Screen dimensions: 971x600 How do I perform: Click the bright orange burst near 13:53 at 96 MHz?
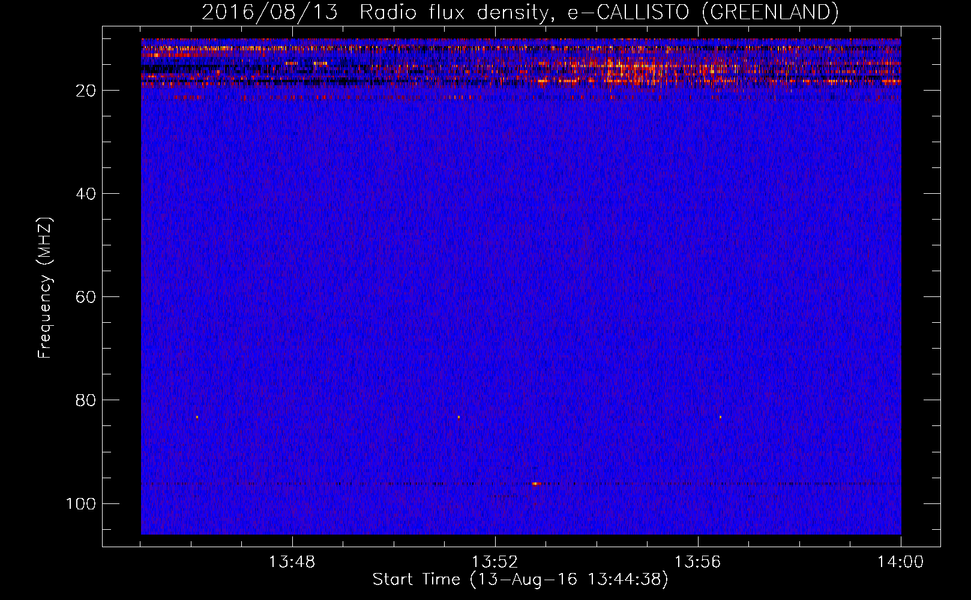click(536, 484)
